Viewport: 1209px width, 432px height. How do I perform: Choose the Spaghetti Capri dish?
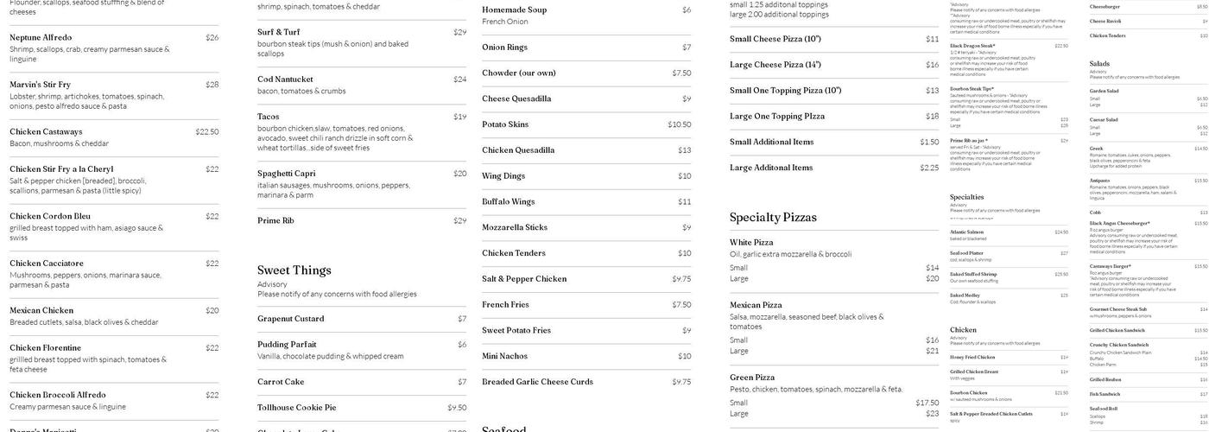click(x=286, y=174)
